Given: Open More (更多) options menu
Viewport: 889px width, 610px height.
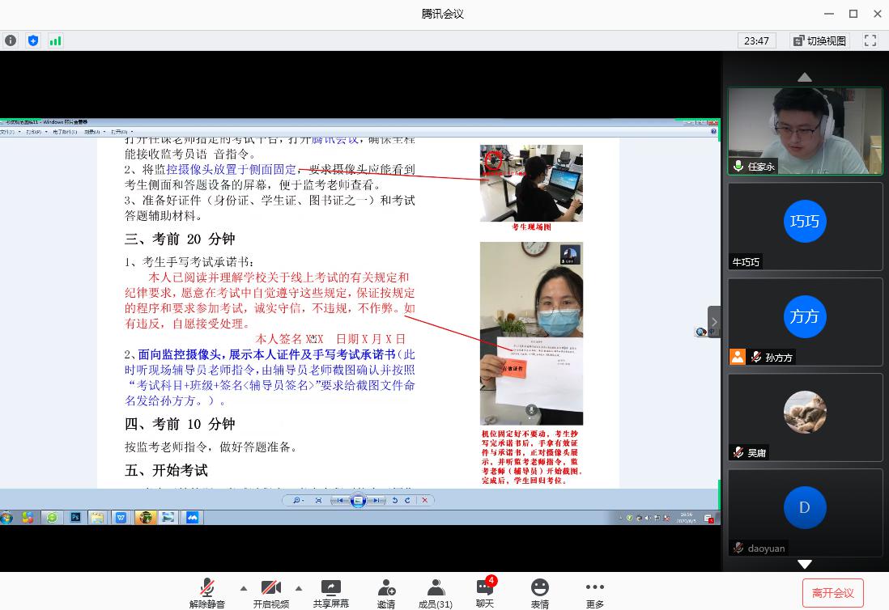Looking at the screenshot, I should 595,593.
